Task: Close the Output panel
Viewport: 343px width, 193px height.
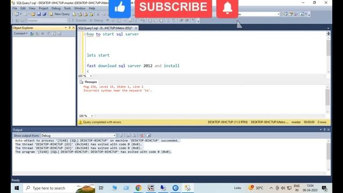Action: [x=329, y=130]
